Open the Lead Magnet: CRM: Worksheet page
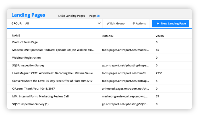Screen dimensions: 199x118 (53, 73)
